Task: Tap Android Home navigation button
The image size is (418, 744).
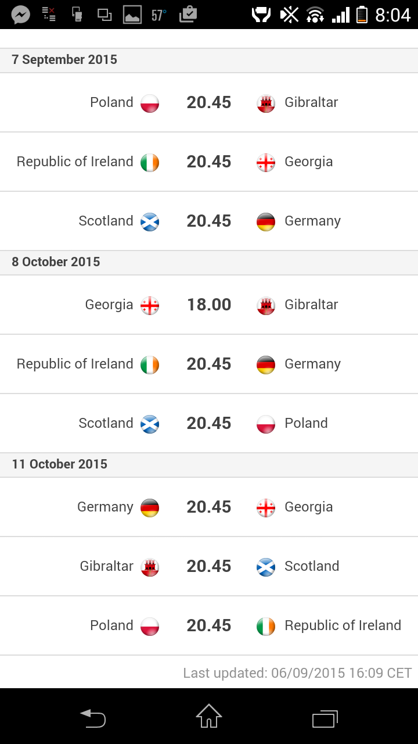Action: tap(209, 716)
